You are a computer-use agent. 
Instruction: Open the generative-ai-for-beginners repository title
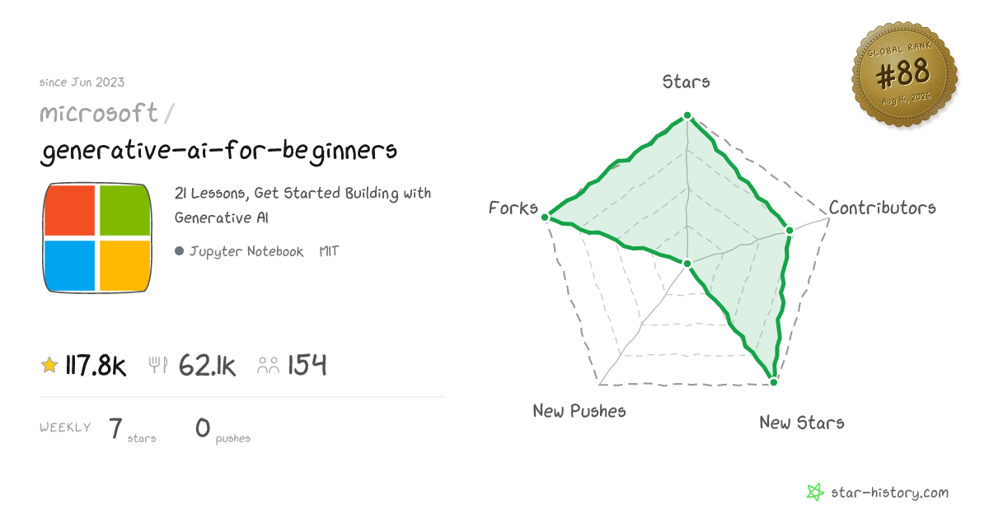click(x=219, y=152)
